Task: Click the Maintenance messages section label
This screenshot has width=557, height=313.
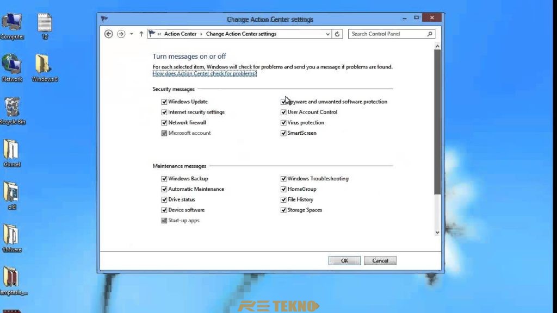Action: pyautogui.click(x=180, y=166)
